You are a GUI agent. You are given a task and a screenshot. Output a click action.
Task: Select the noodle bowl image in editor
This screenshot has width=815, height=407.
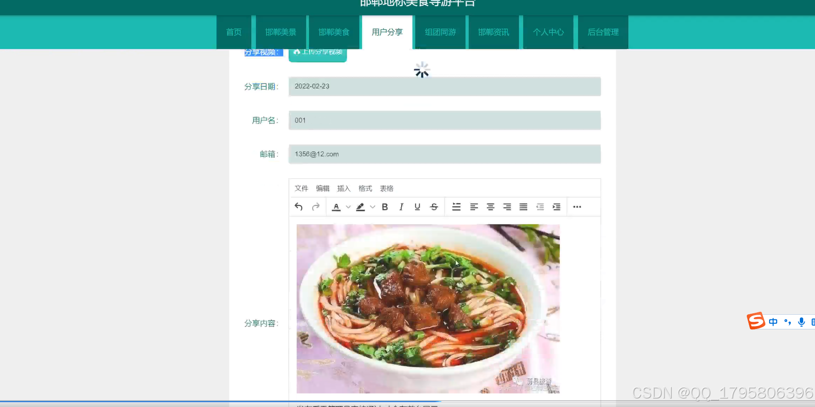click(x=428, y=309)
